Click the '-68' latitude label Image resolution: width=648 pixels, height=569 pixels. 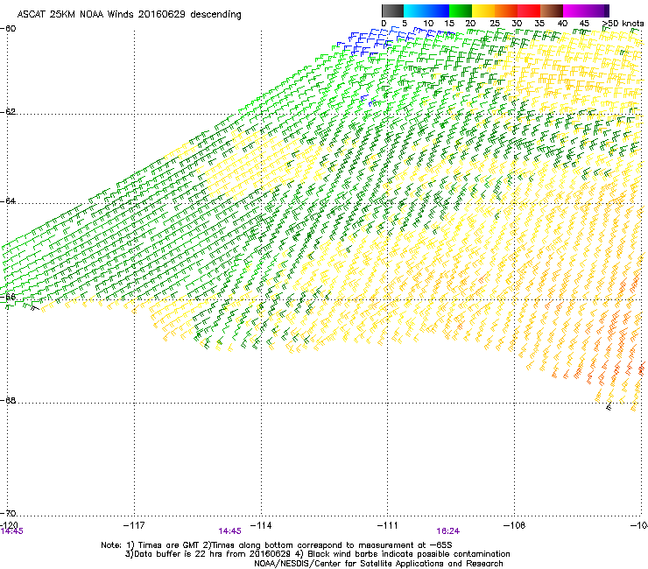[x=8, y=400]
